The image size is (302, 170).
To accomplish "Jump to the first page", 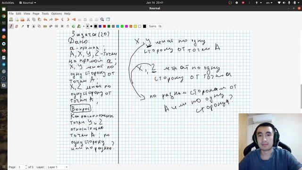I will pos(57,19).
